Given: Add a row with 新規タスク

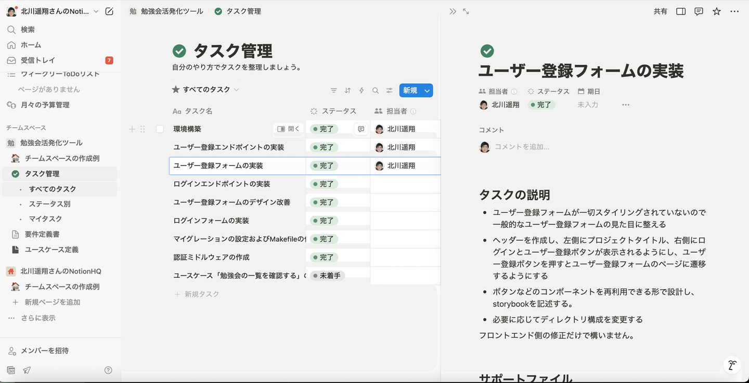Looking at the screenshot, I should pyautogui.click(x=197, y=294).
